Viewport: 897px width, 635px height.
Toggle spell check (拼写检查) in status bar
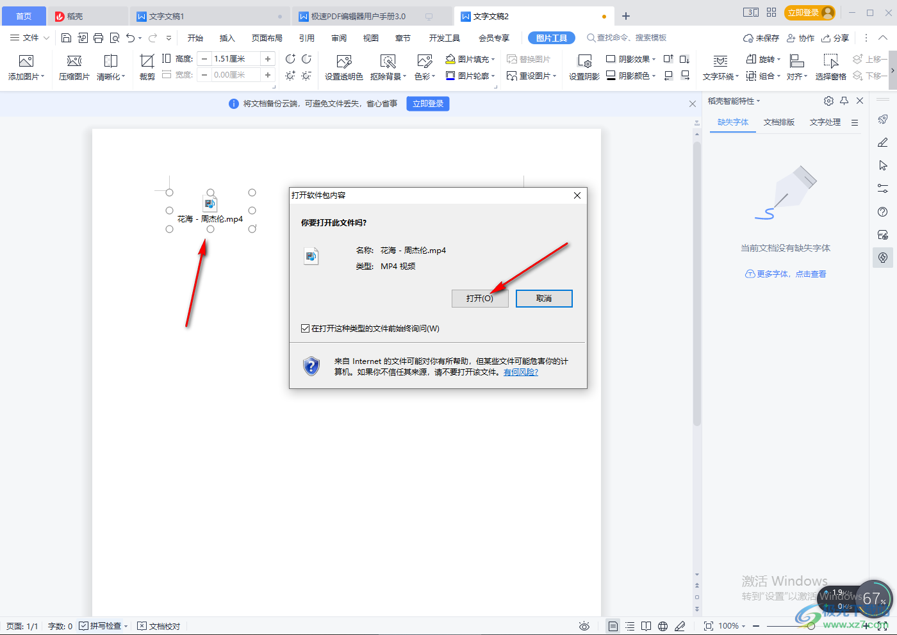tap(103, 626)
